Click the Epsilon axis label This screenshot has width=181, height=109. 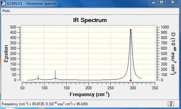[6, 53]
